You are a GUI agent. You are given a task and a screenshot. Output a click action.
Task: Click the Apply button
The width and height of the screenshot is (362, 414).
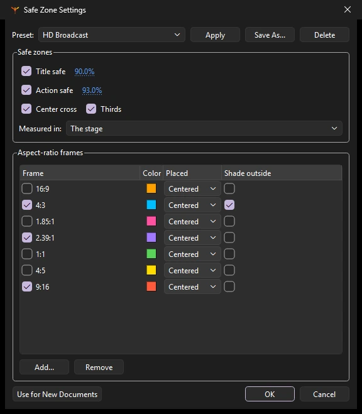click(215, 35)
